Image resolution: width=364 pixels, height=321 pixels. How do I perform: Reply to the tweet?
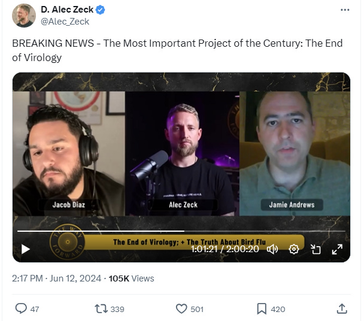pos(21,308)
